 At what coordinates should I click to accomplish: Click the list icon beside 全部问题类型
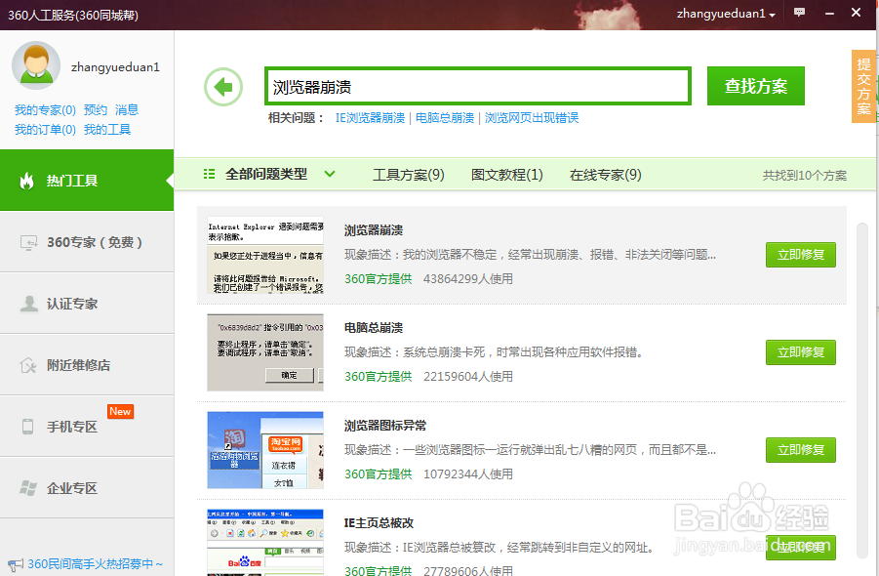(209, 174)
